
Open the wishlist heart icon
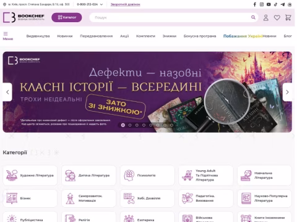[x=277, y=18]
